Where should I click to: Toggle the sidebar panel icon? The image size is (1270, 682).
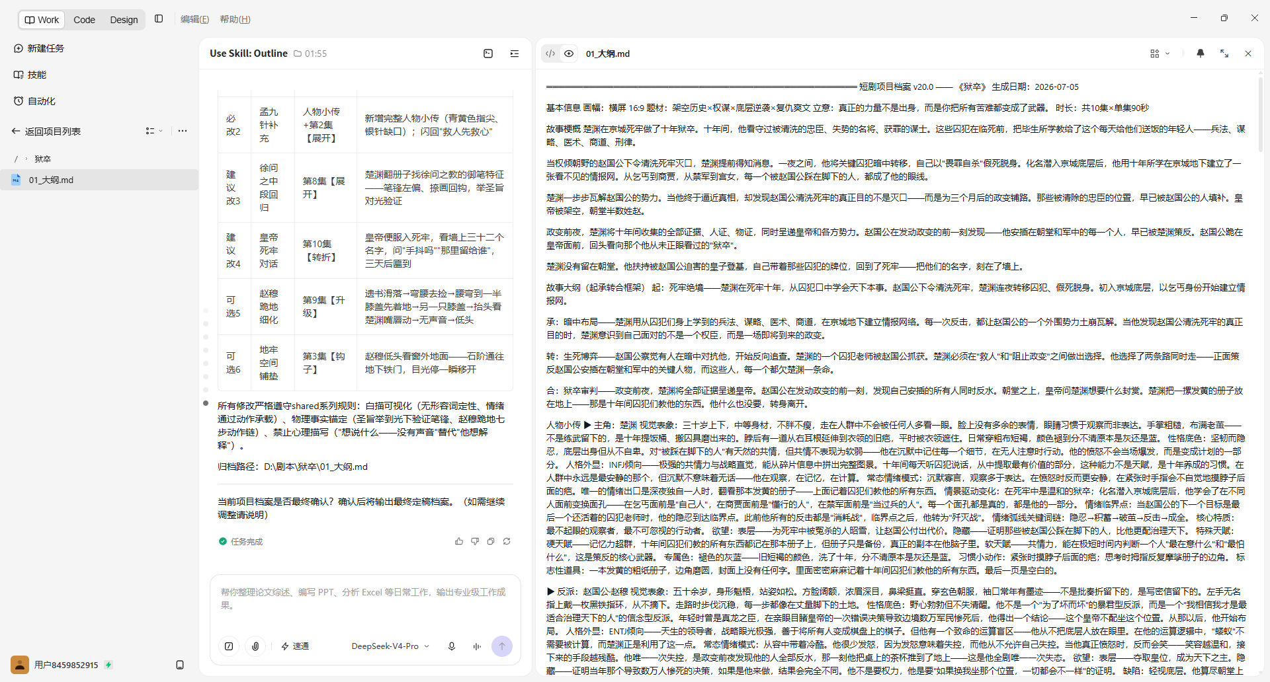click(x=159, y=19)
